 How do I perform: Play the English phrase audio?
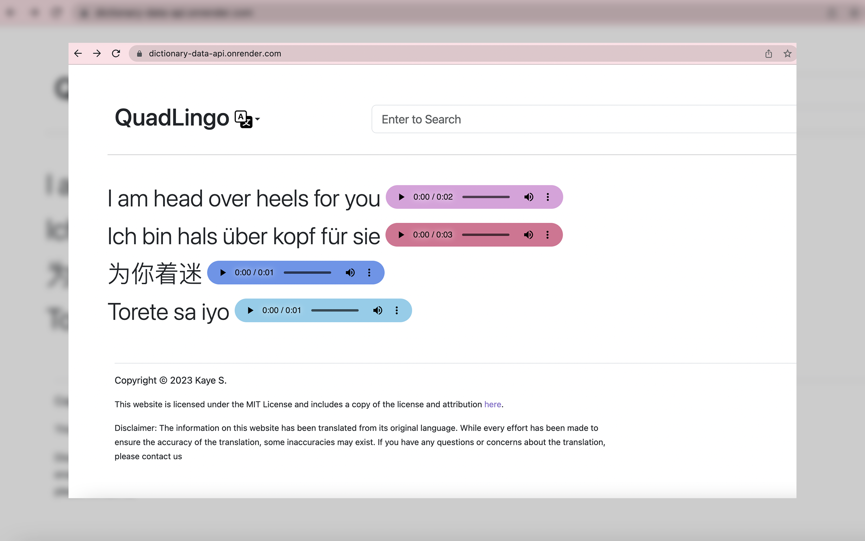pos(401,197)
